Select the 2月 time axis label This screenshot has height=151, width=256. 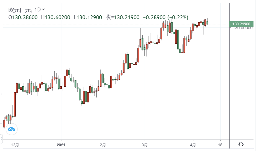tap(103, 145)
